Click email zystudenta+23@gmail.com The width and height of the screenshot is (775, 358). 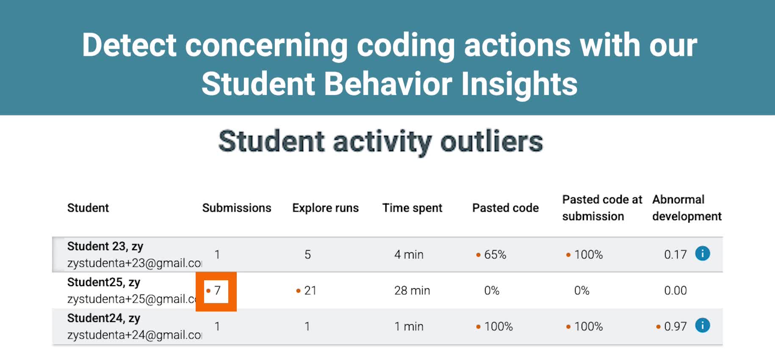(134, 263)
